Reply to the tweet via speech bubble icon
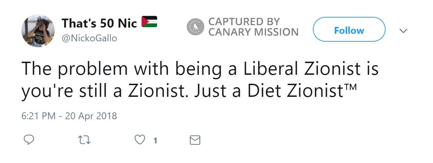Viewport: 433px width, 163px height. pyautogui.click(x=29, y=140)
